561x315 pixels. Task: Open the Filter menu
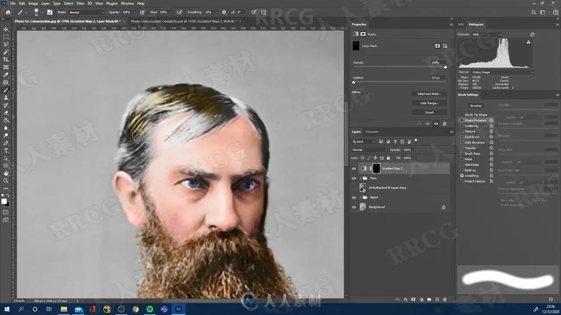(x=80, y=3)
